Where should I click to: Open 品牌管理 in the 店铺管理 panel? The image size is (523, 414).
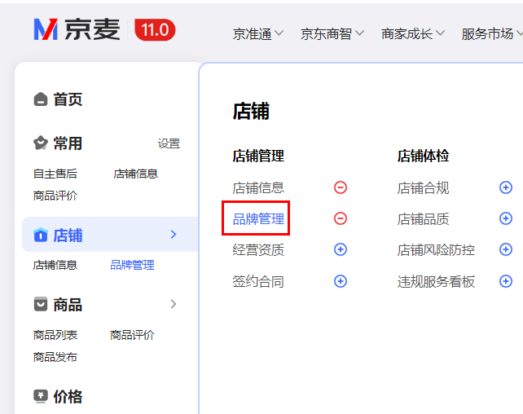click(258, 219)
